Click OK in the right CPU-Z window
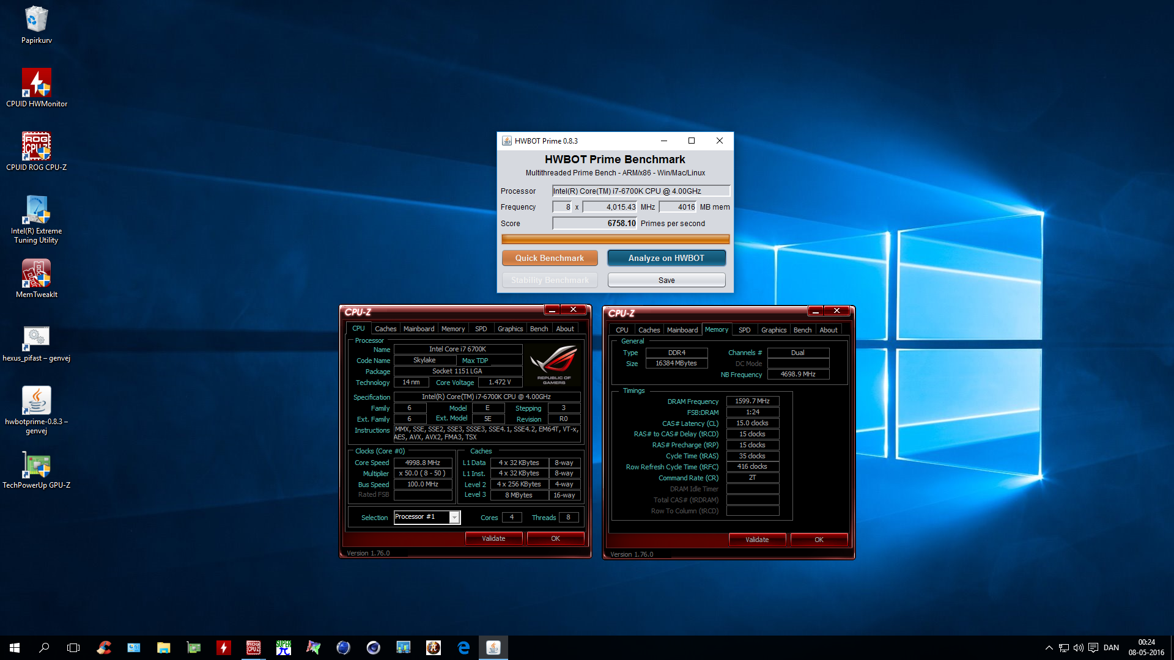The height and width of the screenshot is (660, 1174). [819, 540]
